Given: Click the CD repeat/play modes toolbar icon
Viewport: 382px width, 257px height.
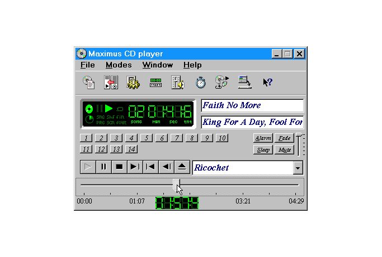Looking at the screenshot, I should (222, 83).
